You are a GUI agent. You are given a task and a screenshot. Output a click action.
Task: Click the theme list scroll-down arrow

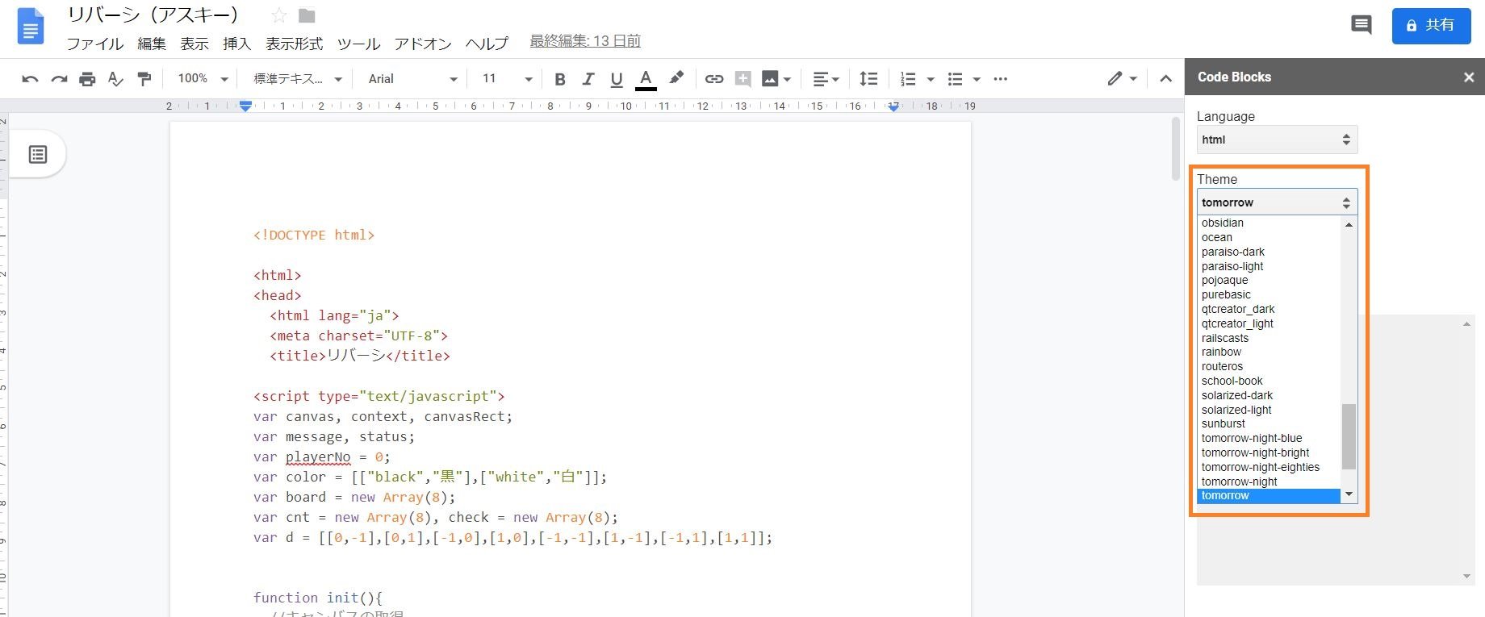point(1349,494)
